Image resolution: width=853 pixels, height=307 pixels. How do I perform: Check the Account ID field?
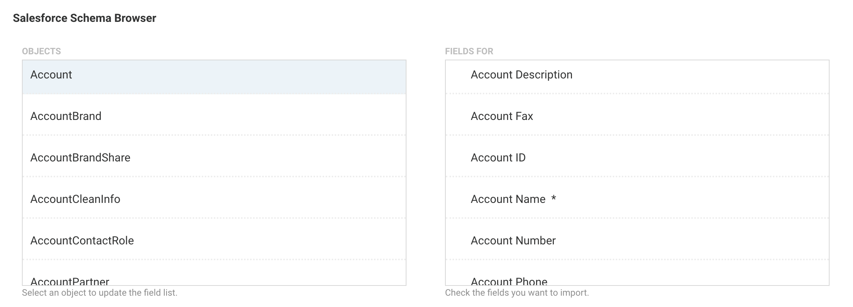point(498,158)
